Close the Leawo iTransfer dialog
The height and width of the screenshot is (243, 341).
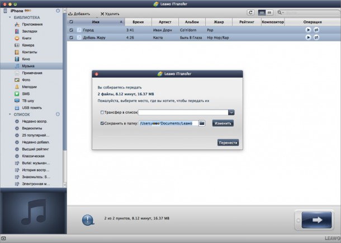coord(97,74)
